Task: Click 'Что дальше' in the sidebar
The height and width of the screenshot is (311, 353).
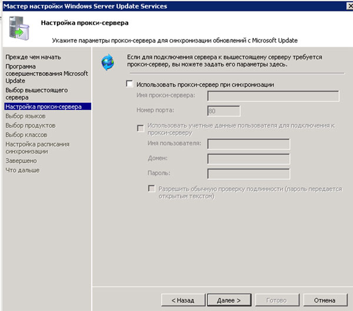Action: 22,170
